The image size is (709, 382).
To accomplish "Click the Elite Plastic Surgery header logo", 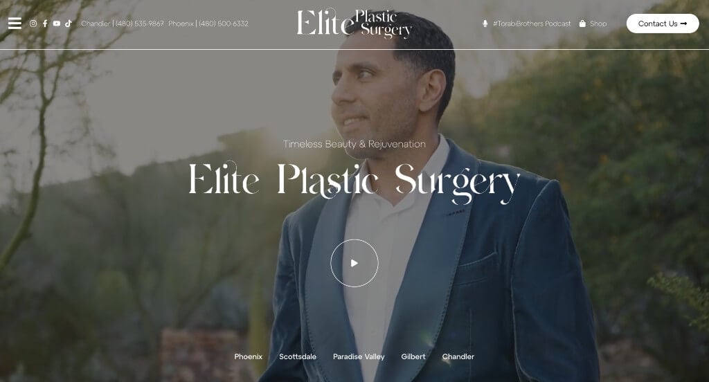I will coord(354,23).
